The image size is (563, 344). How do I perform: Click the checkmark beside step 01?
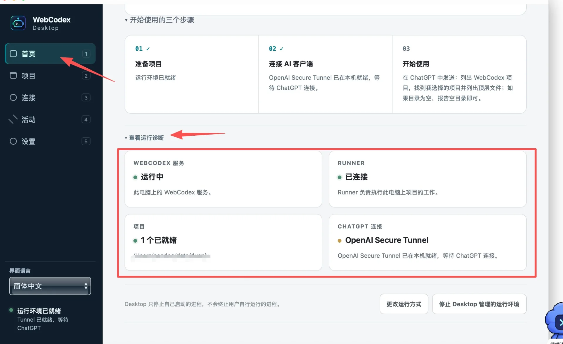(x=148, y=49)
